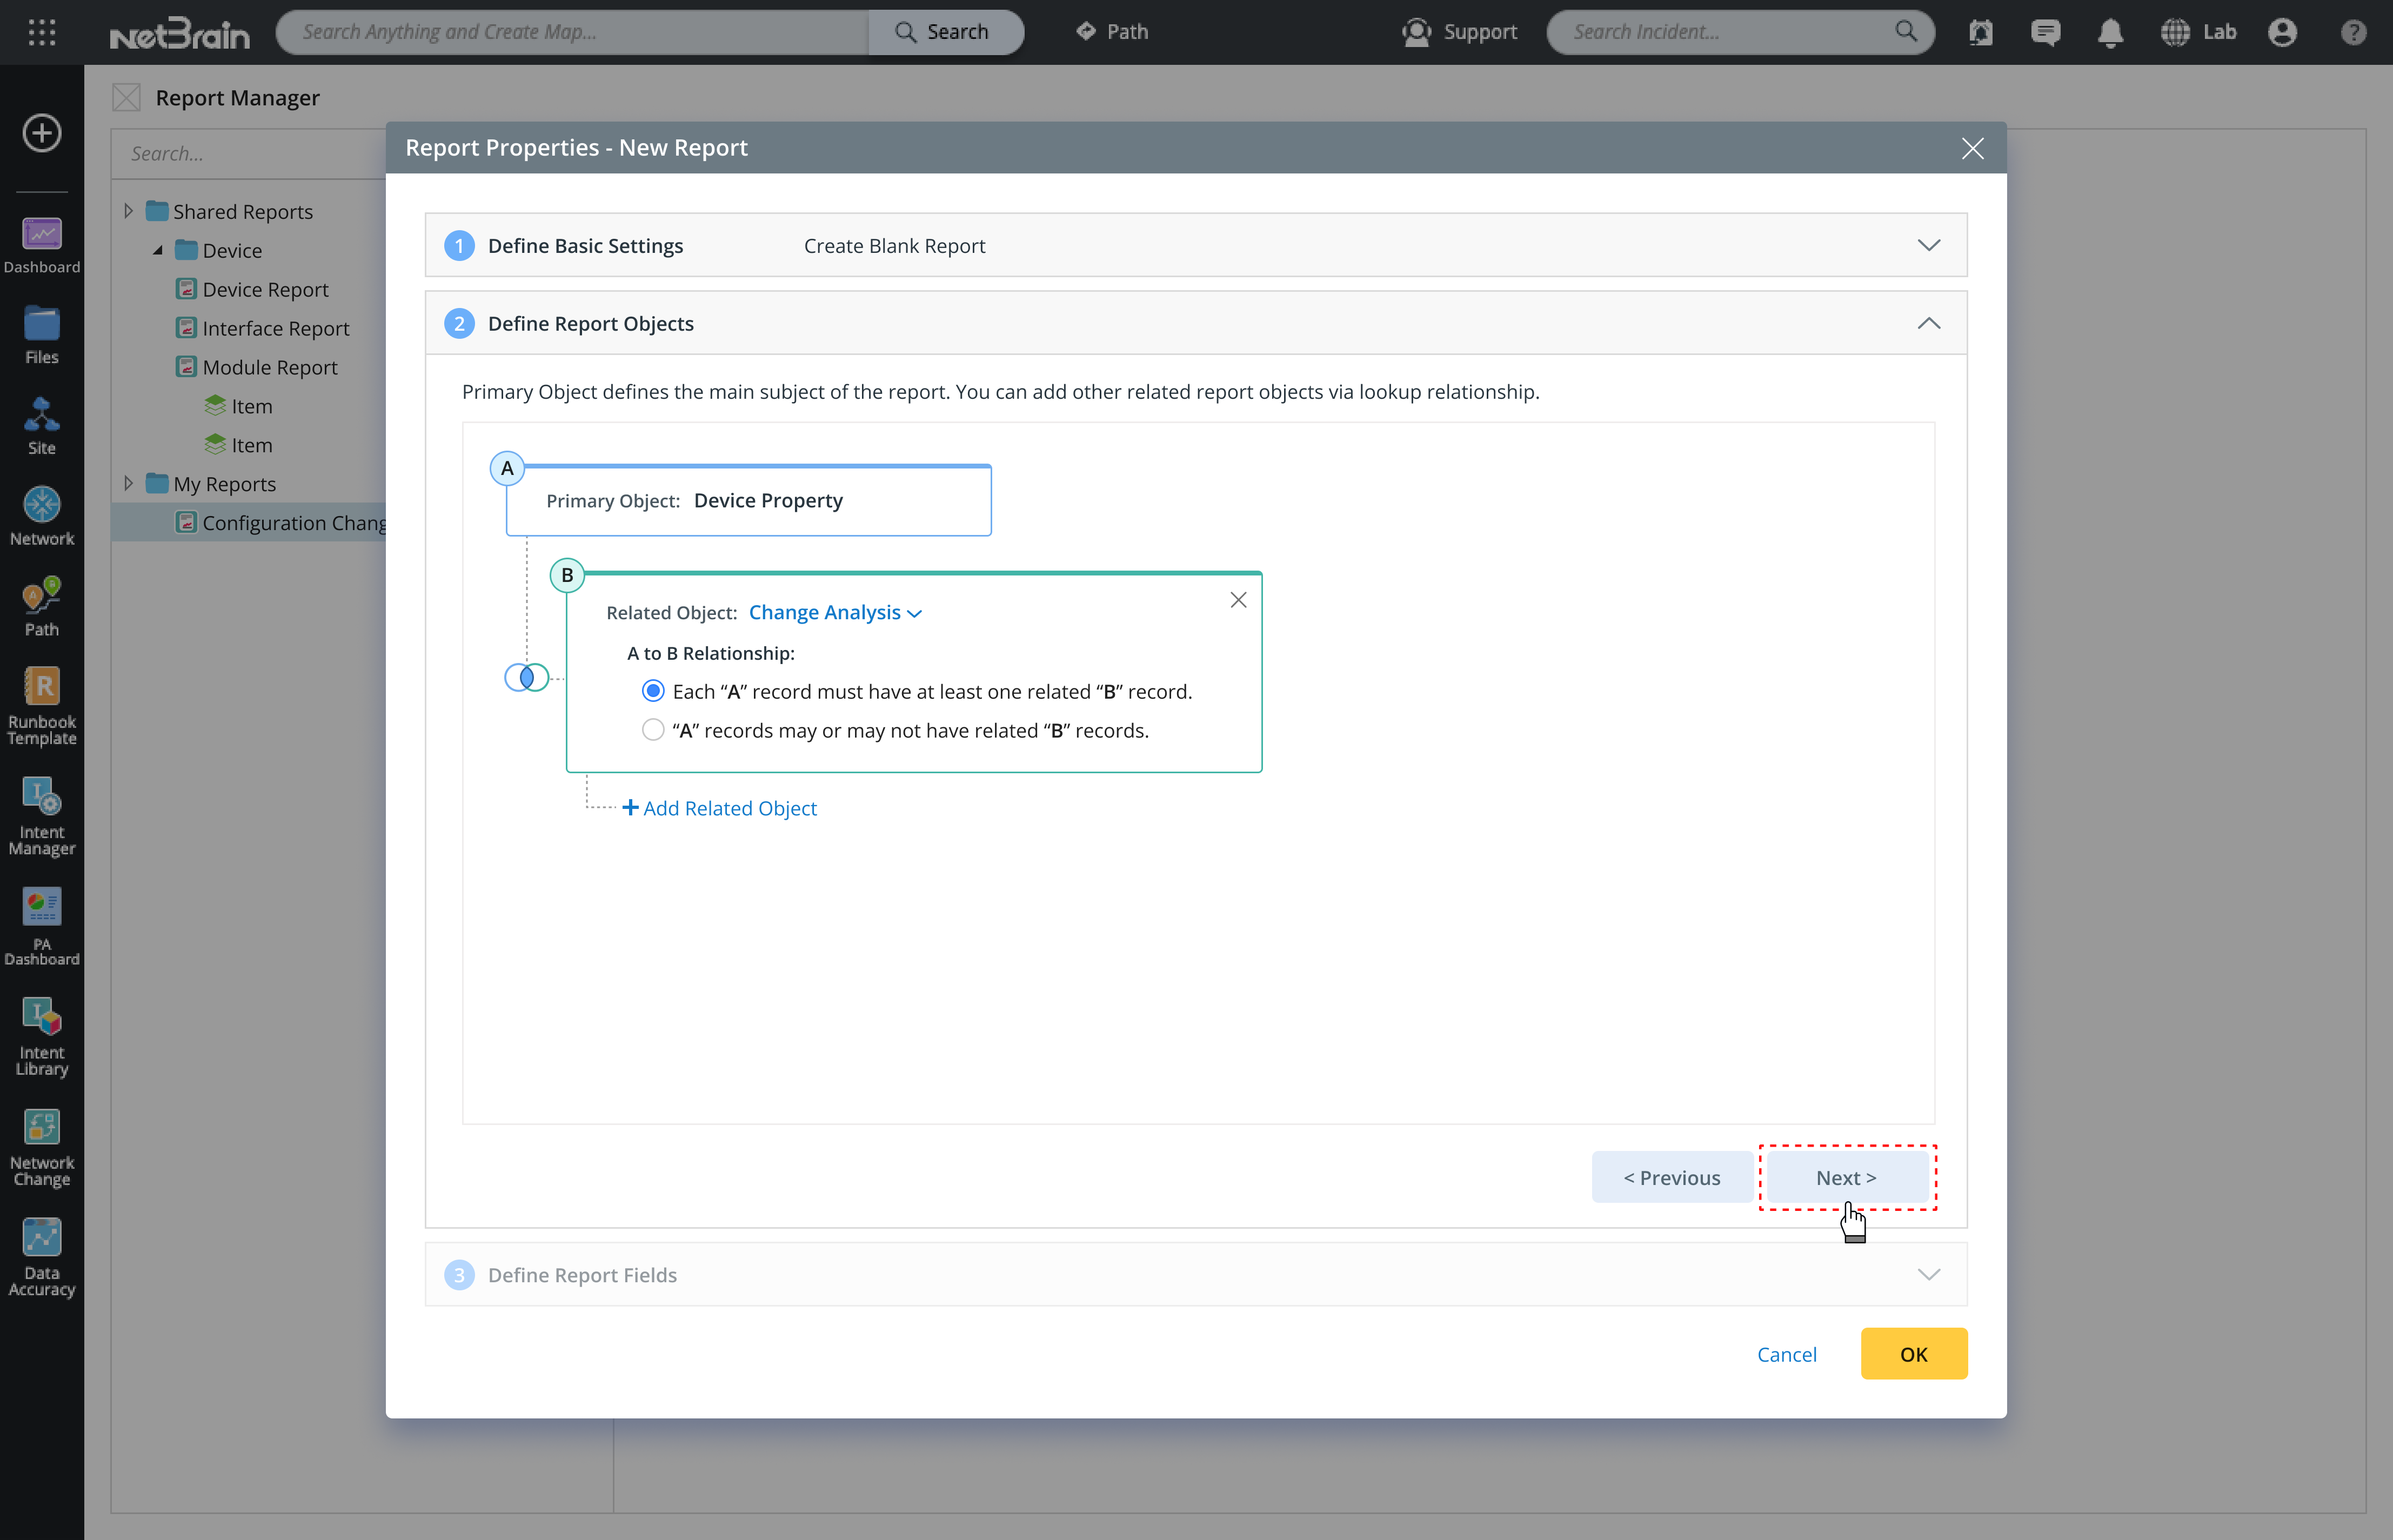Image resolution: width=2393 pixels, height=1540 pixels.
Task: Collapse the Define Report Objects section
Action: coord(1928,323)
